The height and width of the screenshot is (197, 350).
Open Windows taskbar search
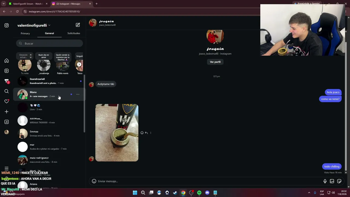pyautogui.click(x=143, y=193)
